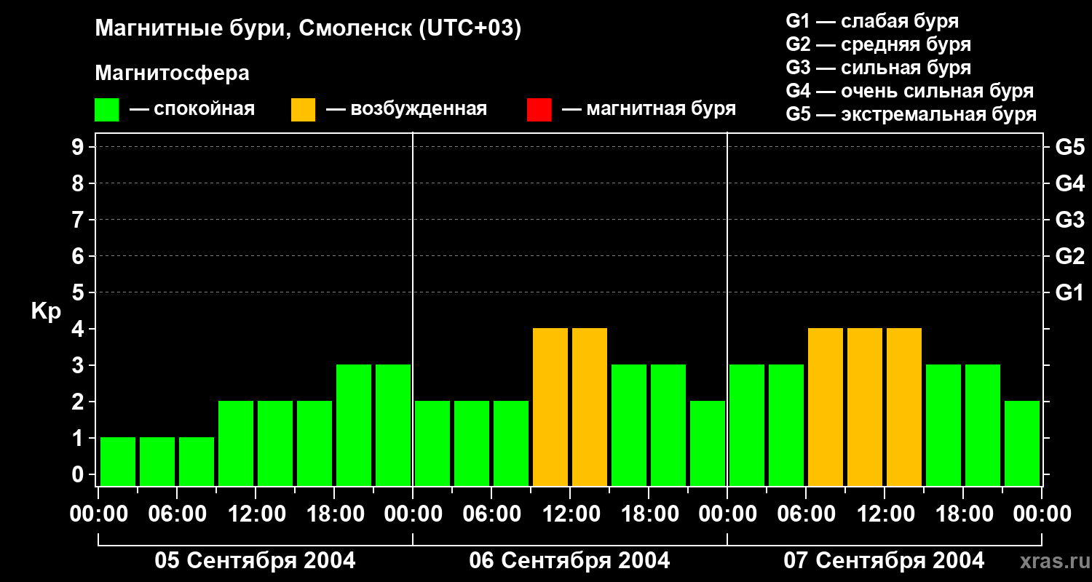Click the 07 Сентября 00:00–03:00 green bar

[747, 425]
